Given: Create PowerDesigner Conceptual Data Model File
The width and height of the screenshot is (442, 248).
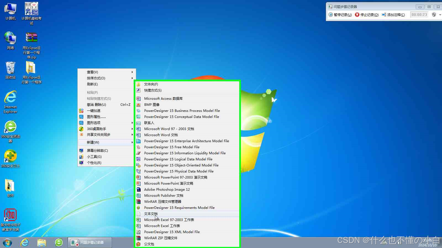Looking at the screenshot, I should [187, 117].
